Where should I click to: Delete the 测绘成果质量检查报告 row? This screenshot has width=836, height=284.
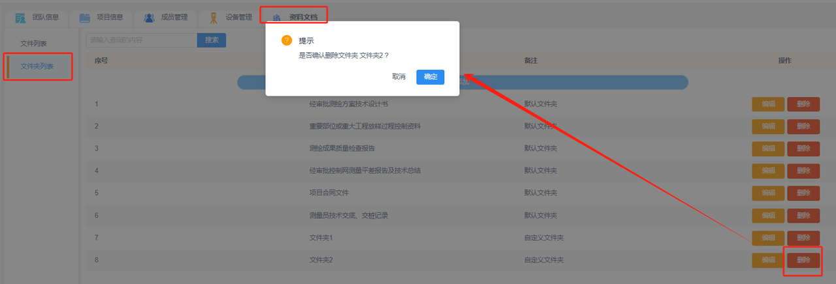pos(803,149)
